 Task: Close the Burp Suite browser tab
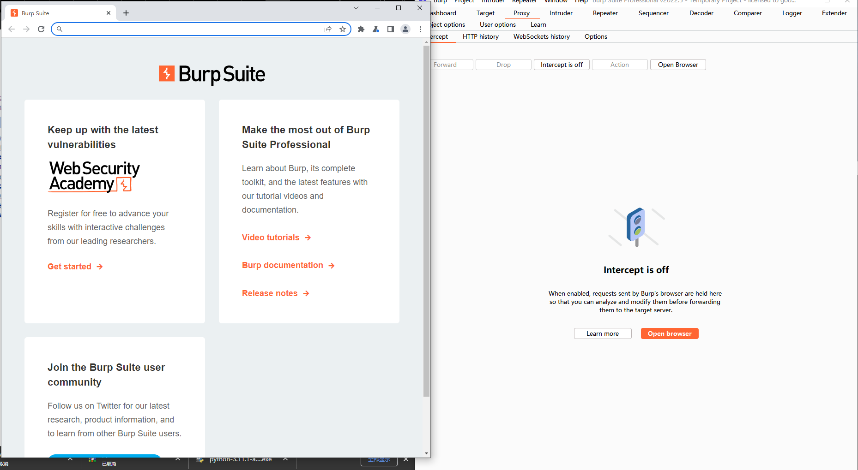pyautogui.click(x=109, y=13)
